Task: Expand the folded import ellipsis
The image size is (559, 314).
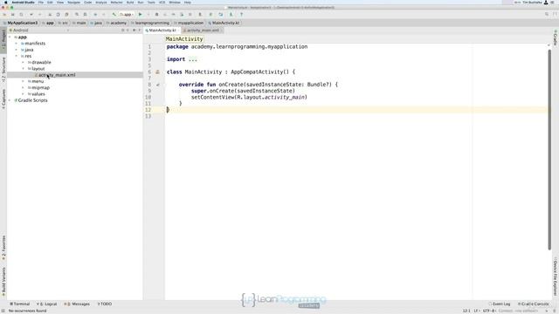Action: click(192, 59)
